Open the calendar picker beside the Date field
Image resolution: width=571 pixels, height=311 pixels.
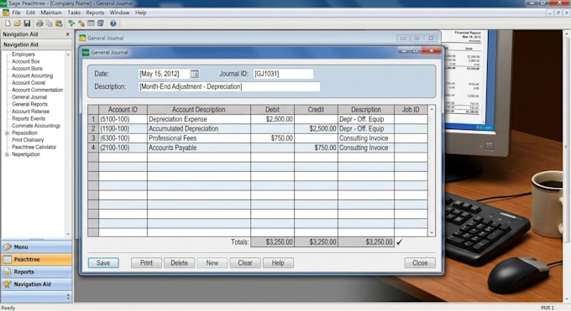(x=195, y=74)
